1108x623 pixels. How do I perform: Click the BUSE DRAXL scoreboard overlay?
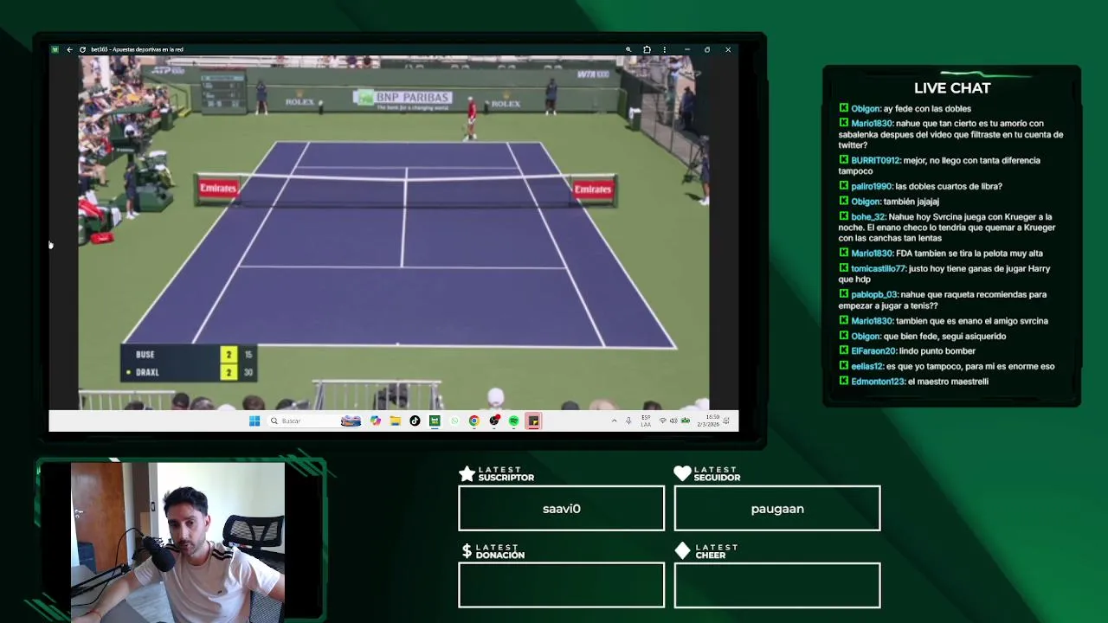click(x=188, y=363)
